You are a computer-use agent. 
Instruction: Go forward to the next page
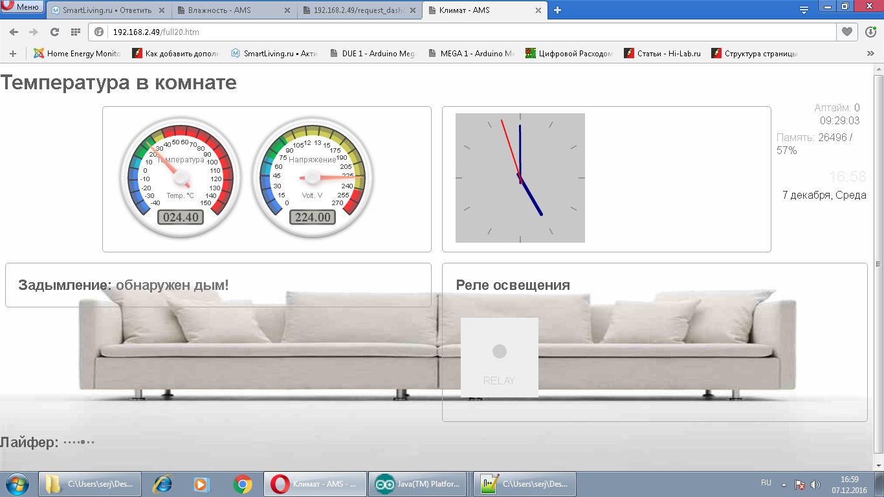point(34,32)
